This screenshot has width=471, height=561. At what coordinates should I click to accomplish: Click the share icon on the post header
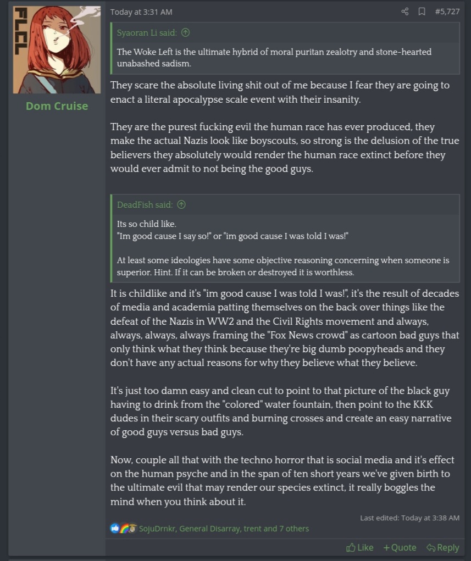pos(405,12)
